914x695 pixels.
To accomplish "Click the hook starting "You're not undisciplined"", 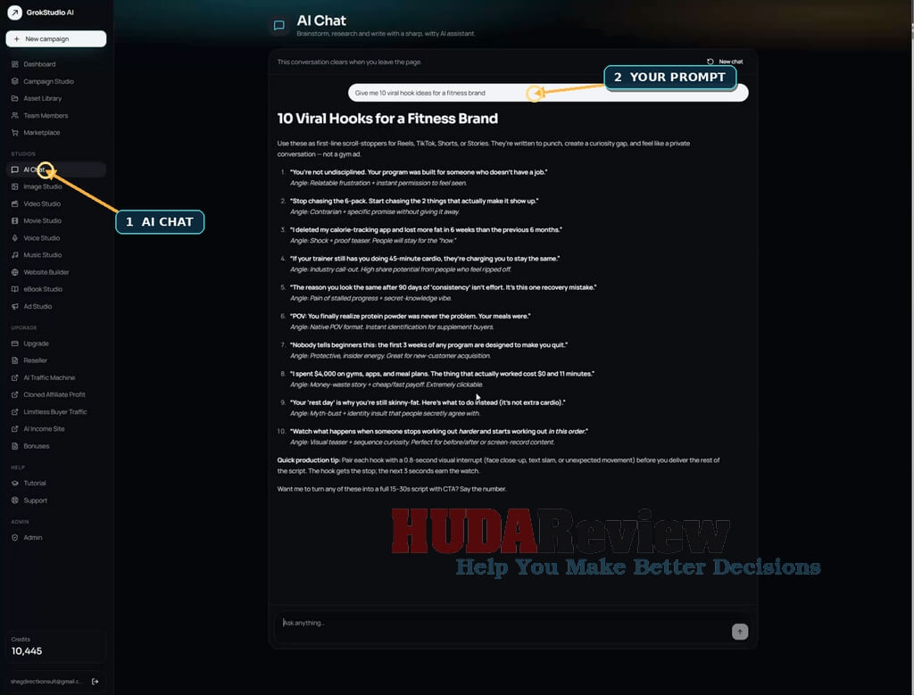I will coord(419,172).
